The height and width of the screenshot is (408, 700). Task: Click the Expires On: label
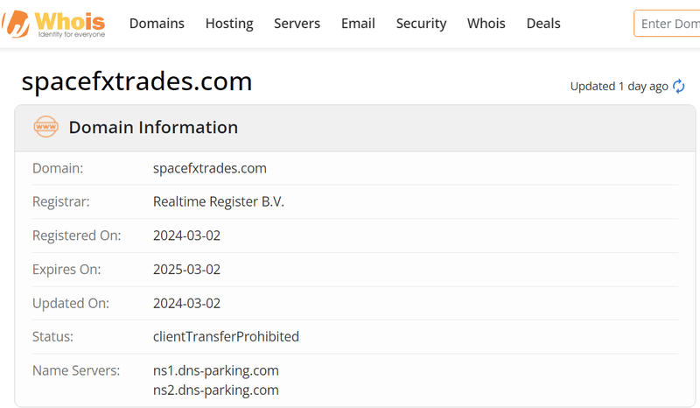pyautogui.click(x=66, y=270)
